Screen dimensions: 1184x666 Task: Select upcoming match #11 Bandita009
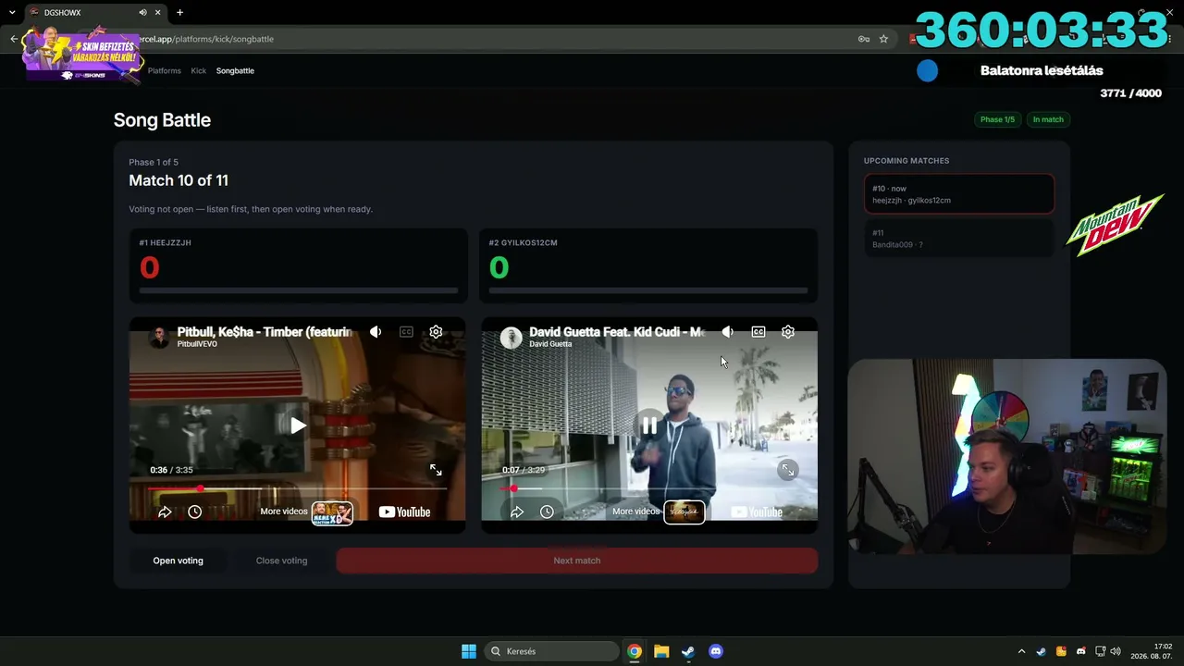point(959,239)
